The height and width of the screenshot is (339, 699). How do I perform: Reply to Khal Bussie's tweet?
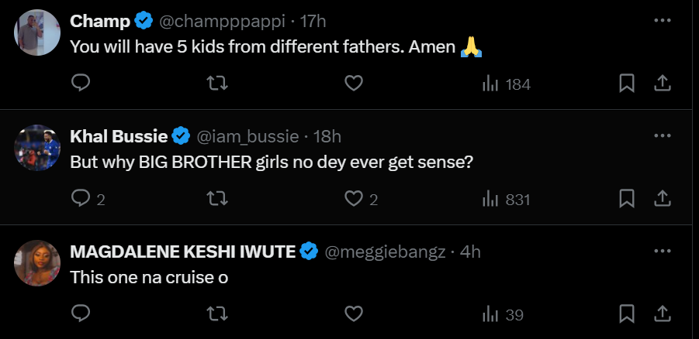[x=81, y=199]
